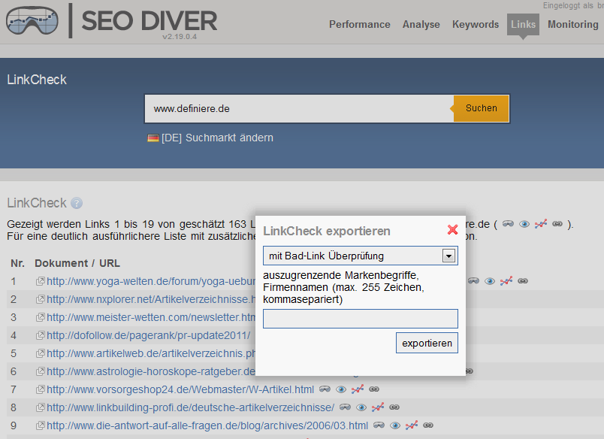This screenshot has width=604, height=439.
Task: Click external-link icon before die-antwort-auf-alle-fragen URL
Action: point(41,425)
